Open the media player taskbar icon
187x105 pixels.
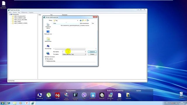(21, 103)
